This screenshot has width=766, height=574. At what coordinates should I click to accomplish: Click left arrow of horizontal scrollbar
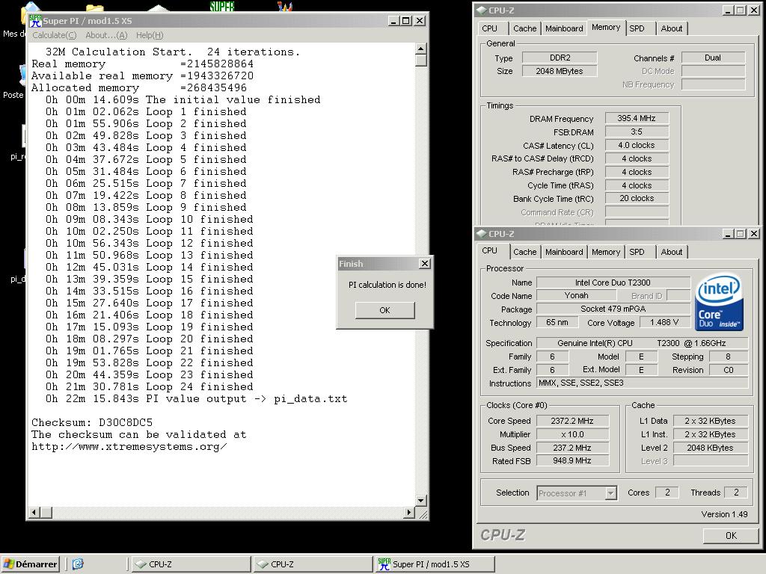pos(34,513)
